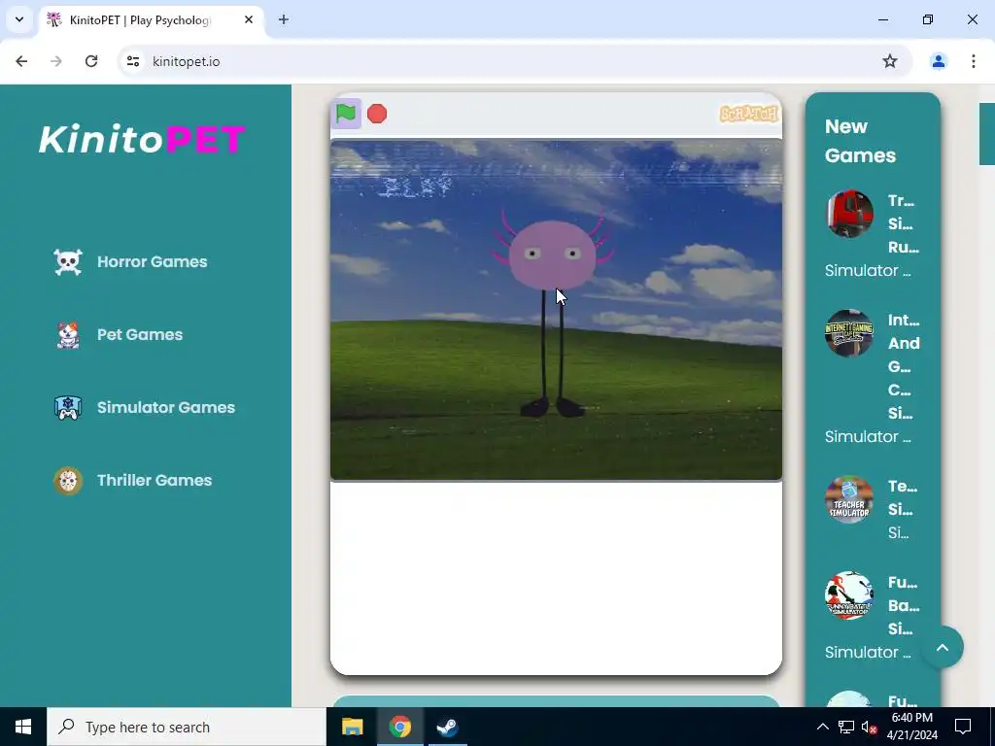Image resolution: width=995 pixels, height=746 pixels.
Task: Open the site information icon
Action: pyautogui.click(x=133, y=61)
